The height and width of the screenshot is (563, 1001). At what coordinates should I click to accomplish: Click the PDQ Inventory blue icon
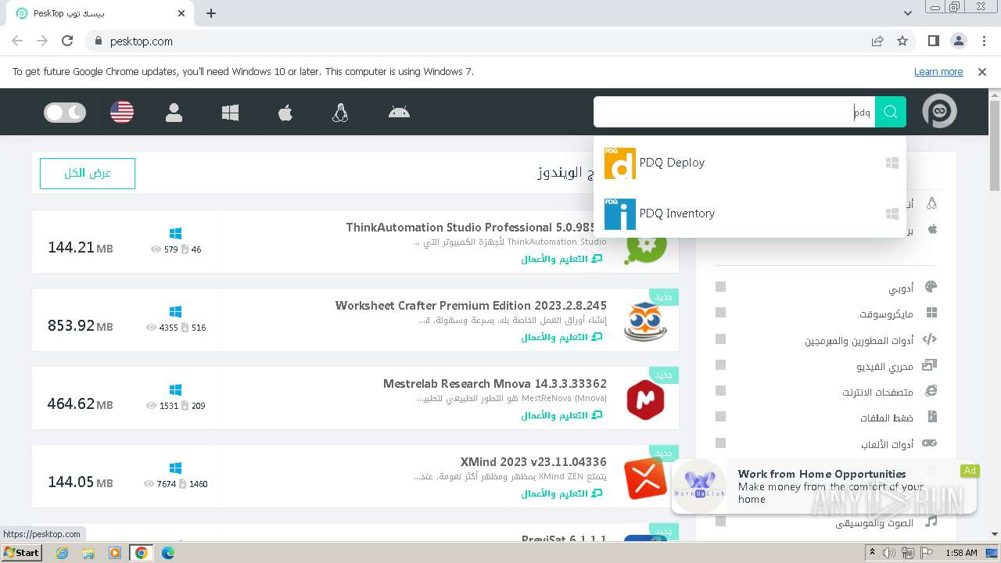pyautogui.click(x=620, y=213)
